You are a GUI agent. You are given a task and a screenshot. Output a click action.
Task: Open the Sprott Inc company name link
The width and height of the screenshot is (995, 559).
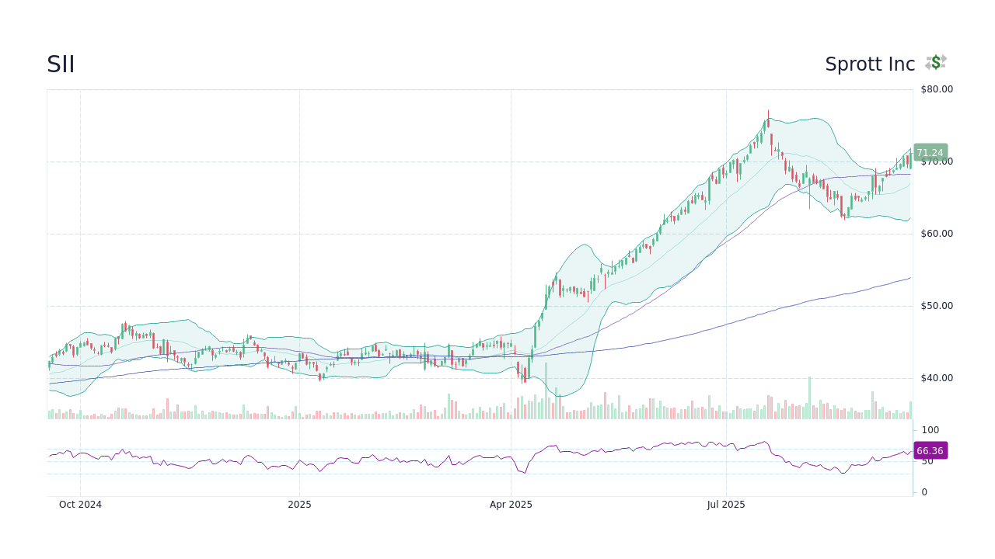(x=870, y=64)
